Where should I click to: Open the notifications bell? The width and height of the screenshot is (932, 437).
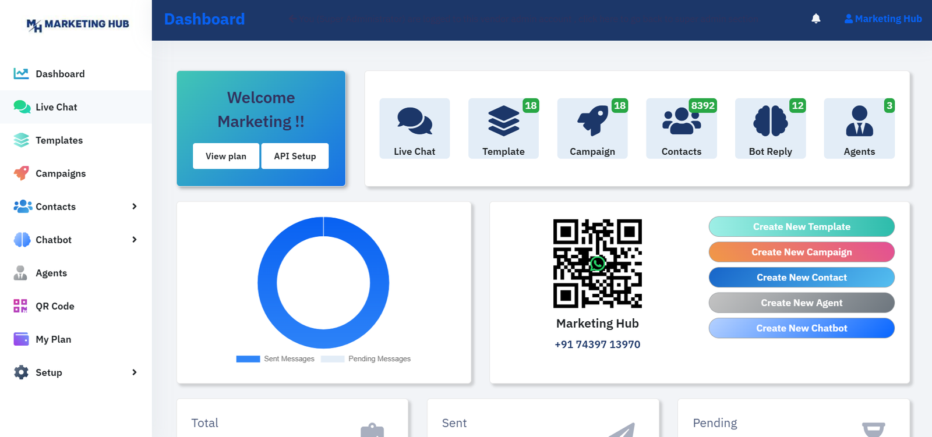click(816, 19)
